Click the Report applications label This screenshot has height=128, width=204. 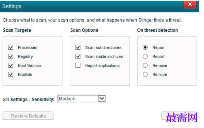coord(102,66)
